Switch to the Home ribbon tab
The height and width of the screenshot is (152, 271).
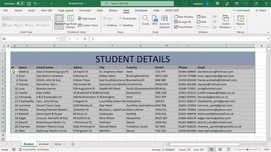18,10
